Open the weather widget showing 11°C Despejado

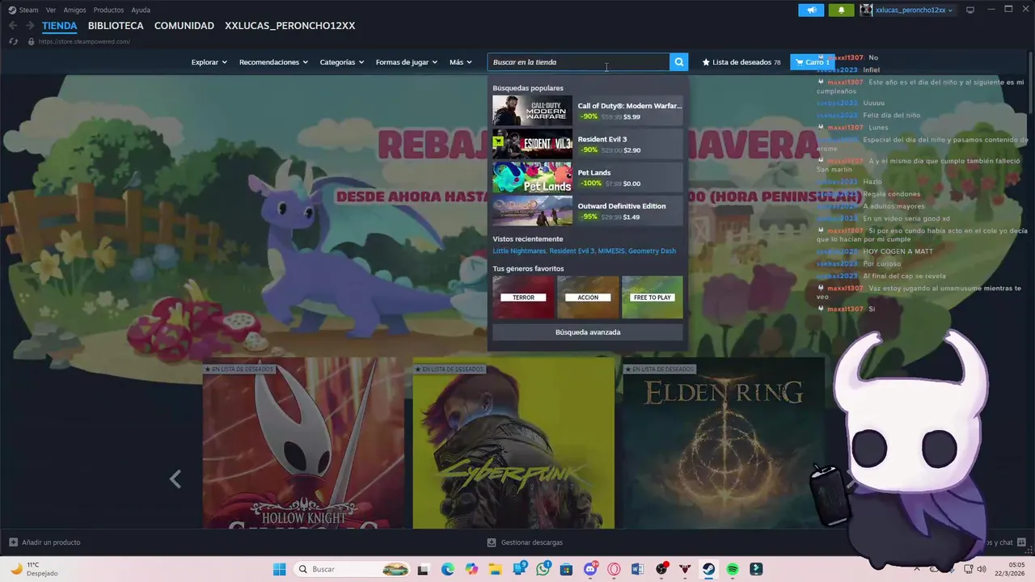pyautogui.click(x=32, y=569)
